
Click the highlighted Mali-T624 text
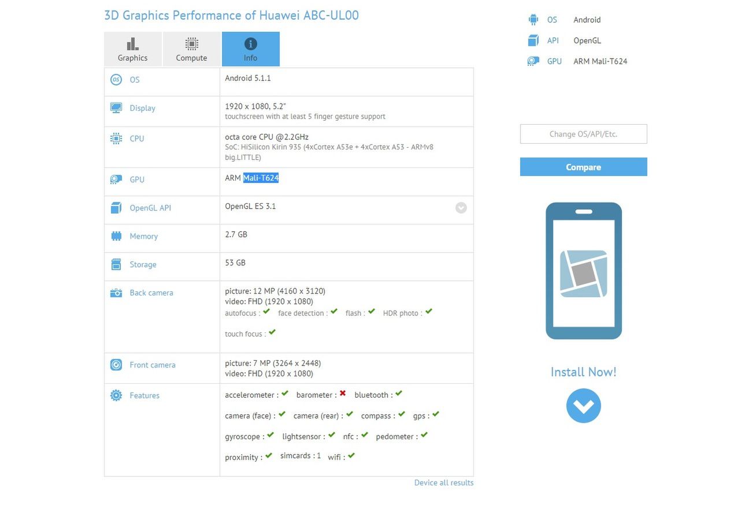pos(261,178)
